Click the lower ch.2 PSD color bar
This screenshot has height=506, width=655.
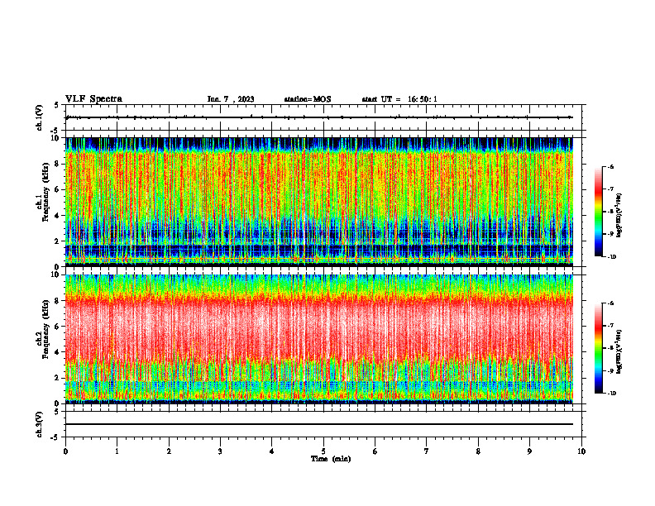click(598, 348)
